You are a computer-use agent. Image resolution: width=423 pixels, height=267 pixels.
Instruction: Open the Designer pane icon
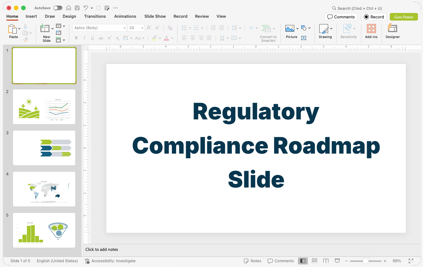pos(392,29)
